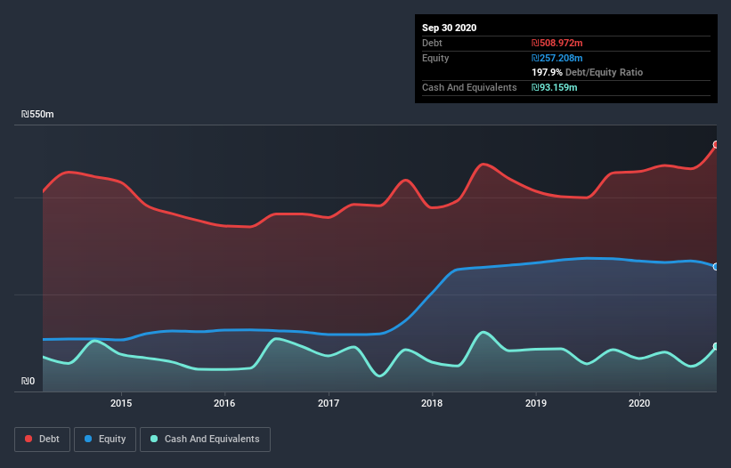Select the 2019 axis label
Image resolution: width=731 pixels, height=468 pixels.
(536, 403)
